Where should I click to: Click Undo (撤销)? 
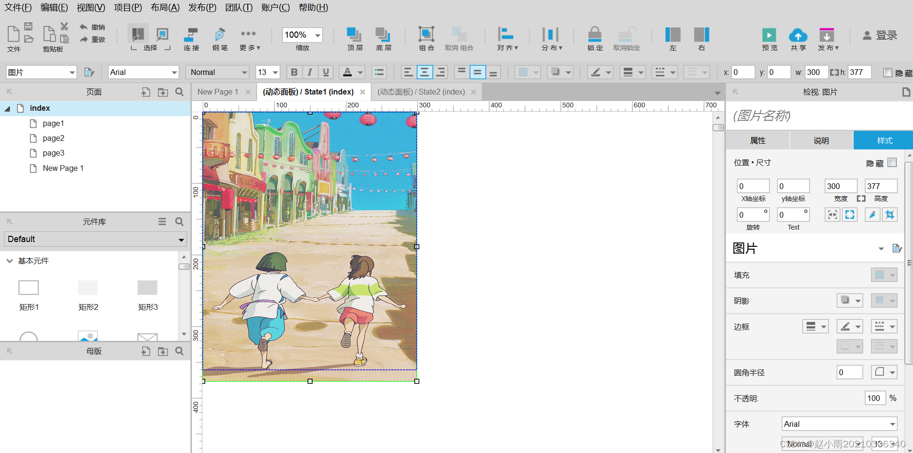[93, 27]
